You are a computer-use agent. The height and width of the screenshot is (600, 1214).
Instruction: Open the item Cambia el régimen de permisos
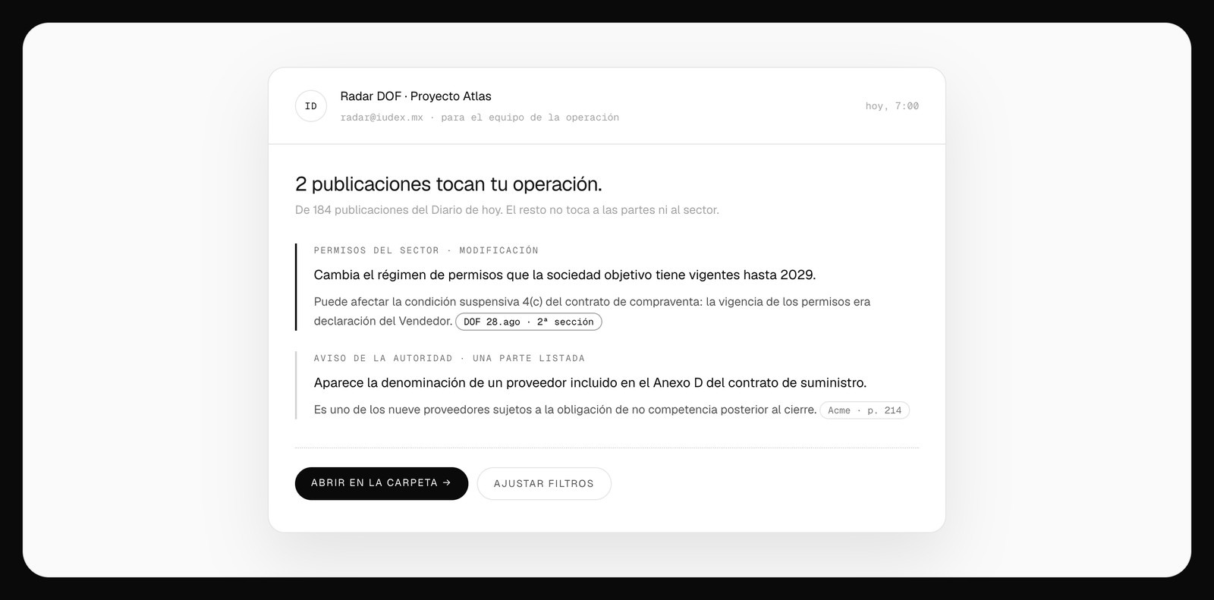[x=565, y=275]
